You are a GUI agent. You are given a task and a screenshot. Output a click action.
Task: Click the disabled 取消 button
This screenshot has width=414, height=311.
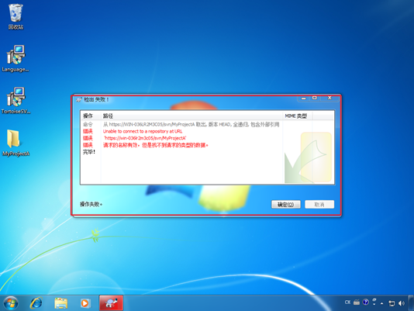pos(319,204)
